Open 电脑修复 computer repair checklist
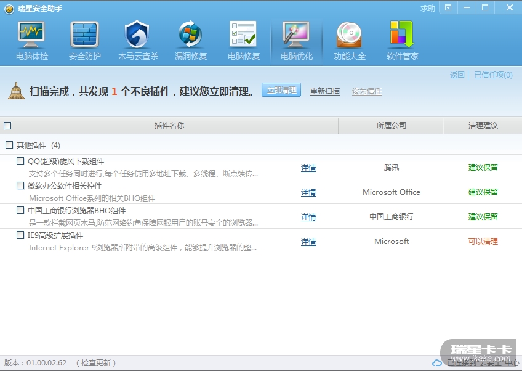Screen dimensions: 522x371 [244, 41]
